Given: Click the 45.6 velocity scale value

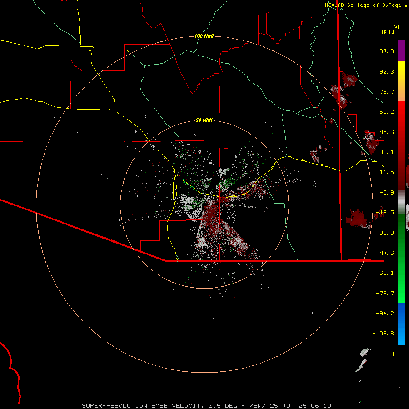Looking at the screenshot, I should pos(387,132).
